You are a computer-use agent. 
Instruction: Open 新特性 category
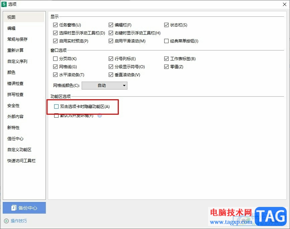coord(24,127)
